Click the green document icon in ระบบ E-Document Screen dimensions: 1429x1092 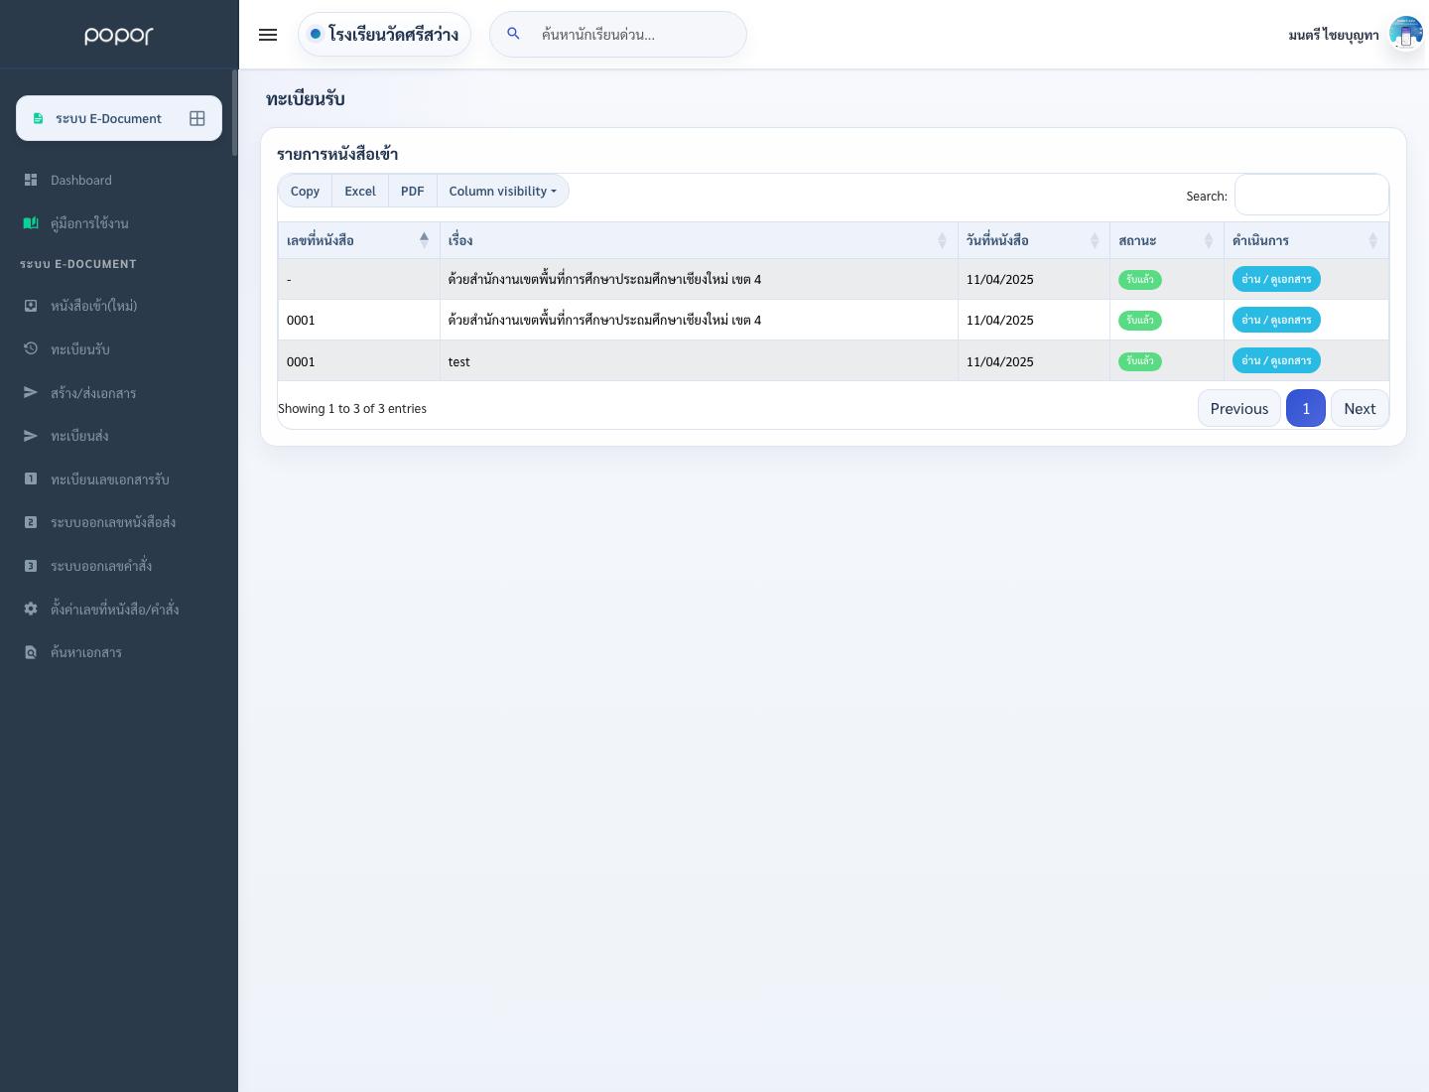[38, 118]
